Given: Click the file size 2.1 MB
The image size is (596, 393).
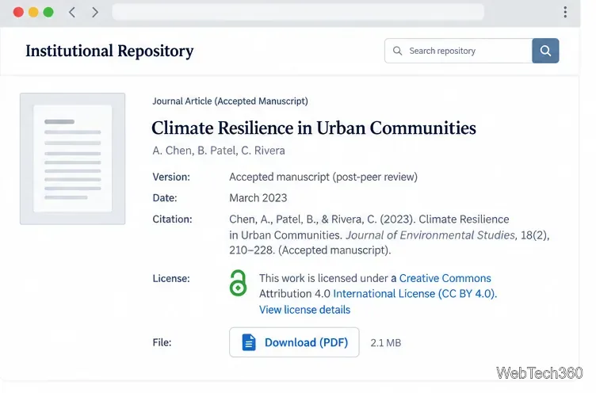Looking at the screenshot, I should click(386, 343).
